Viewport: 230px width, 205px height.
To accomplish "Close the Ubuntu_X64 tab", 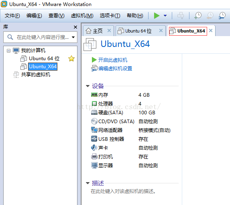I will 211,30.
